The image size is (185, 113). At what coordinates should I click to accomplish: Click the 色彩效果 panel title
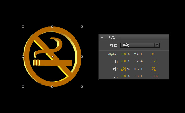click(x=112, y=38)
